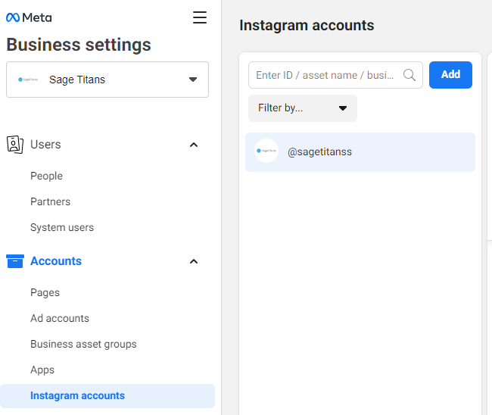Open the Filter by dropdown
Image resolution: width=492 pixels, height=415 pixels.
(303, 108)
